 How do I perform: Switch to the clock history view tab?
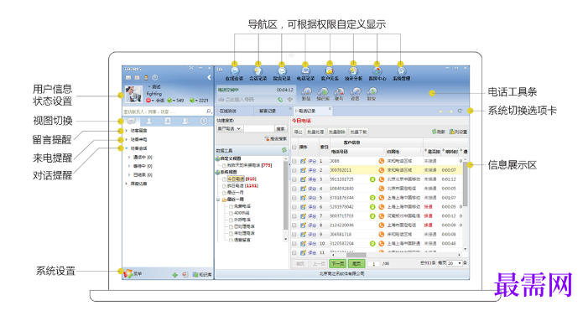pyautogui.click(x=203, y=121)
